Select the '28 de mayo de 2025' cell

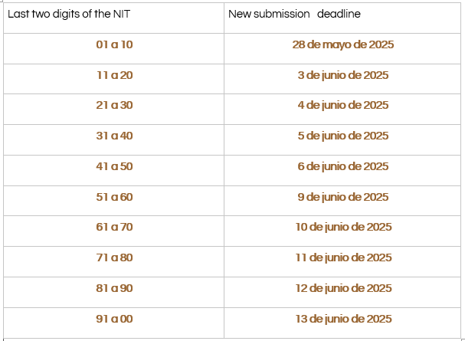pyautogui.click(x=342, y=48)
